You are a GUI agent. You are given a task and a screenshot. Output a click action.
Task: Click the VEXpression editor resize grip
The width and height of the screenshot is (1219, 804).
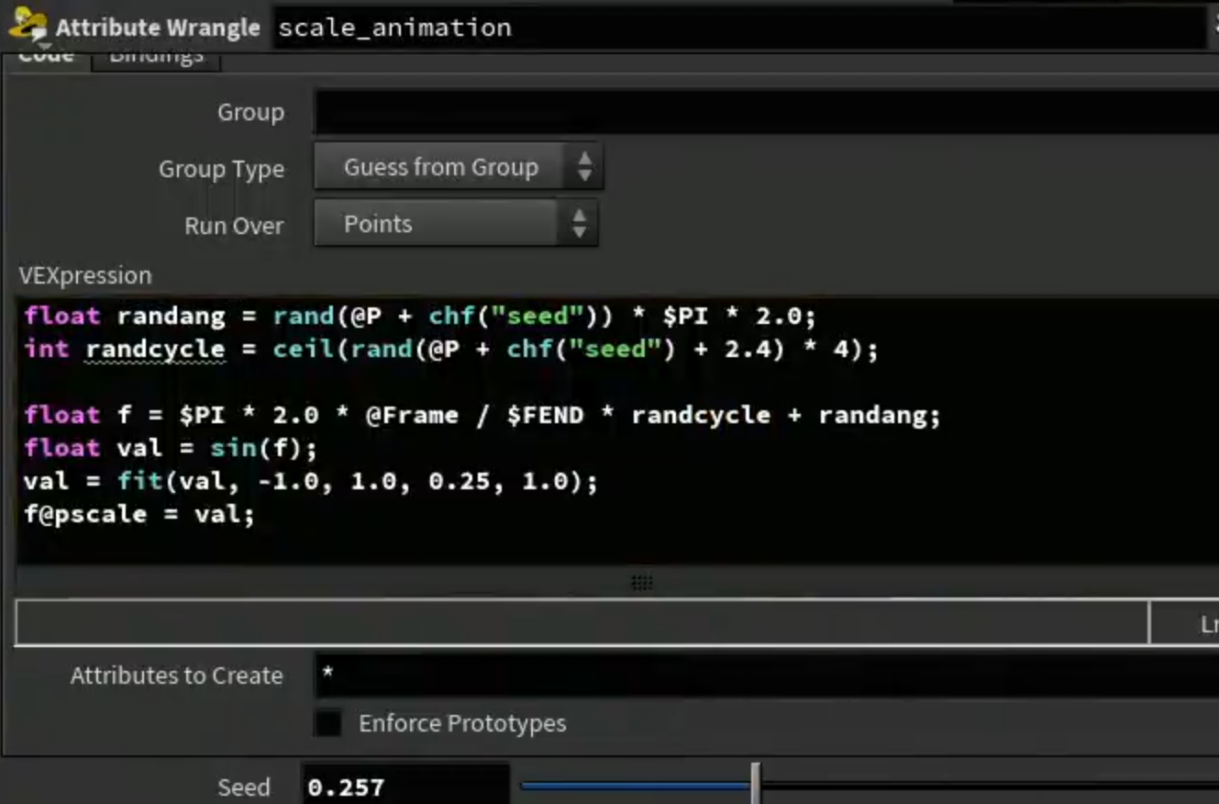(x=642, y=583)
